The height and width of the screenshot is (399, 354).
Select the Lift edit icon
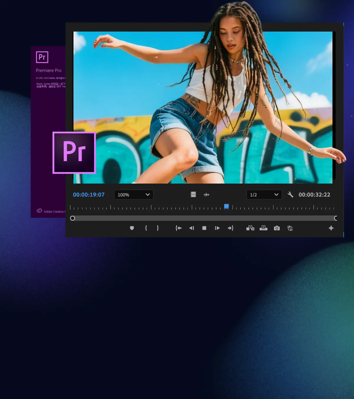point(250,228)
